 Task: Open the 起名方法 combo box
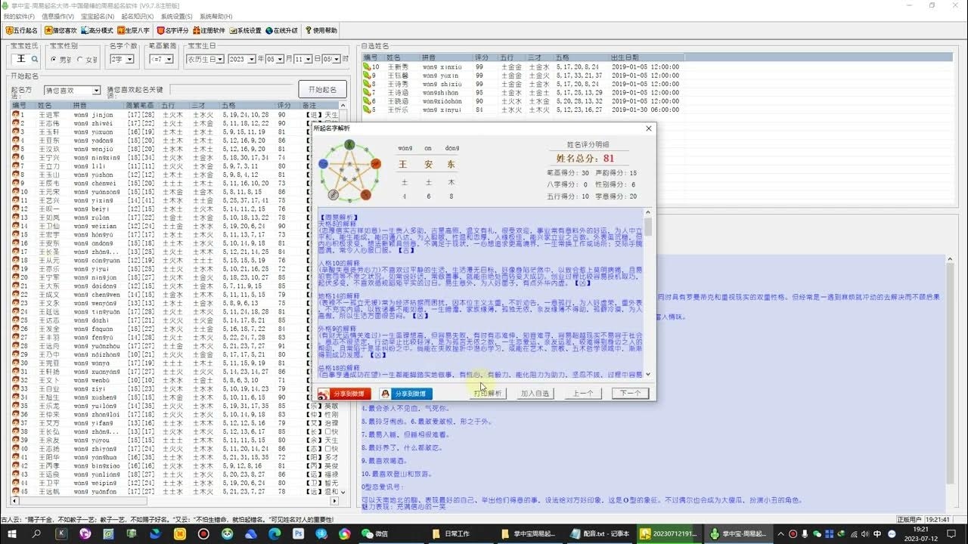click(x=95, y=91)
